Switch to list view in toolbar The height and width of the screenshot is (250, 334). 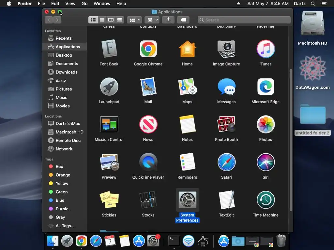click(x=102, y=20)
